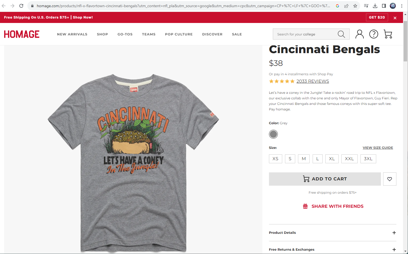
Task: Open the shopping cart icon
Action: 388,34
